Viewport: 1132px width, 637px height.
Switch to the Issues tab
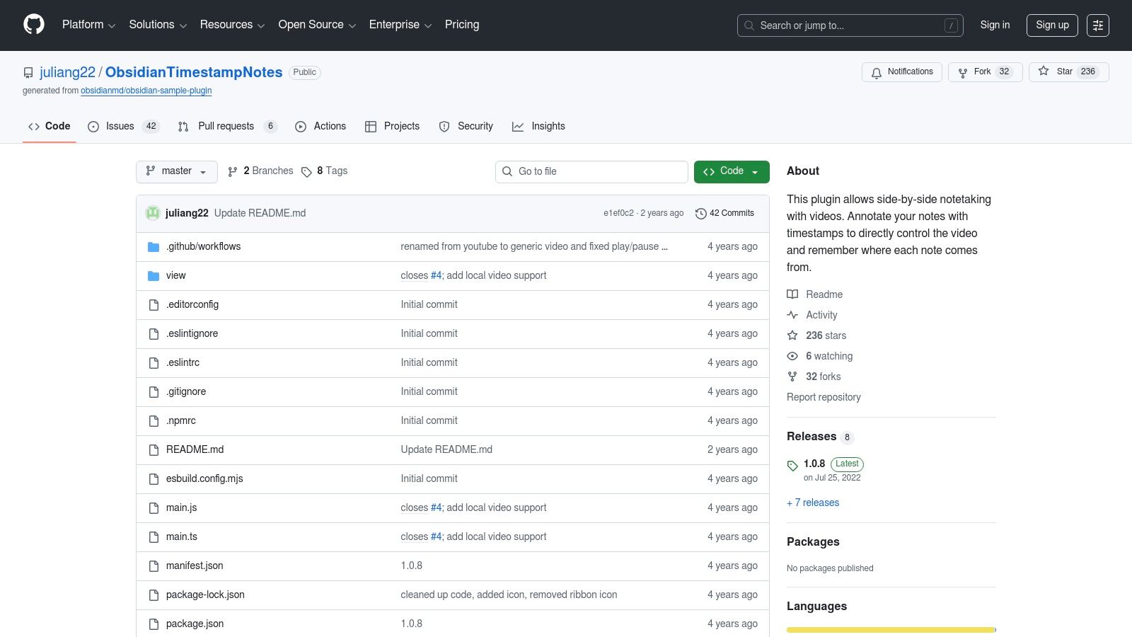click(x=120, y=126)
